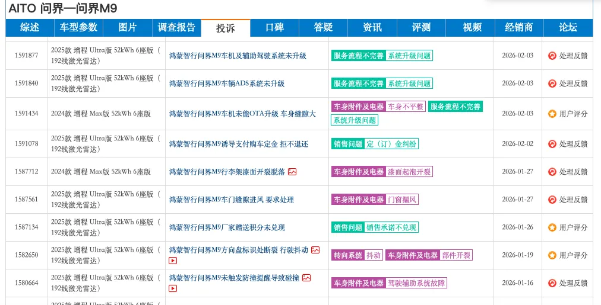Viewport: 601px width, 305px height.
Task: Play the video icon under 未触发防撞提醒导致碰撞 complaint
Action: coord(173,288)
